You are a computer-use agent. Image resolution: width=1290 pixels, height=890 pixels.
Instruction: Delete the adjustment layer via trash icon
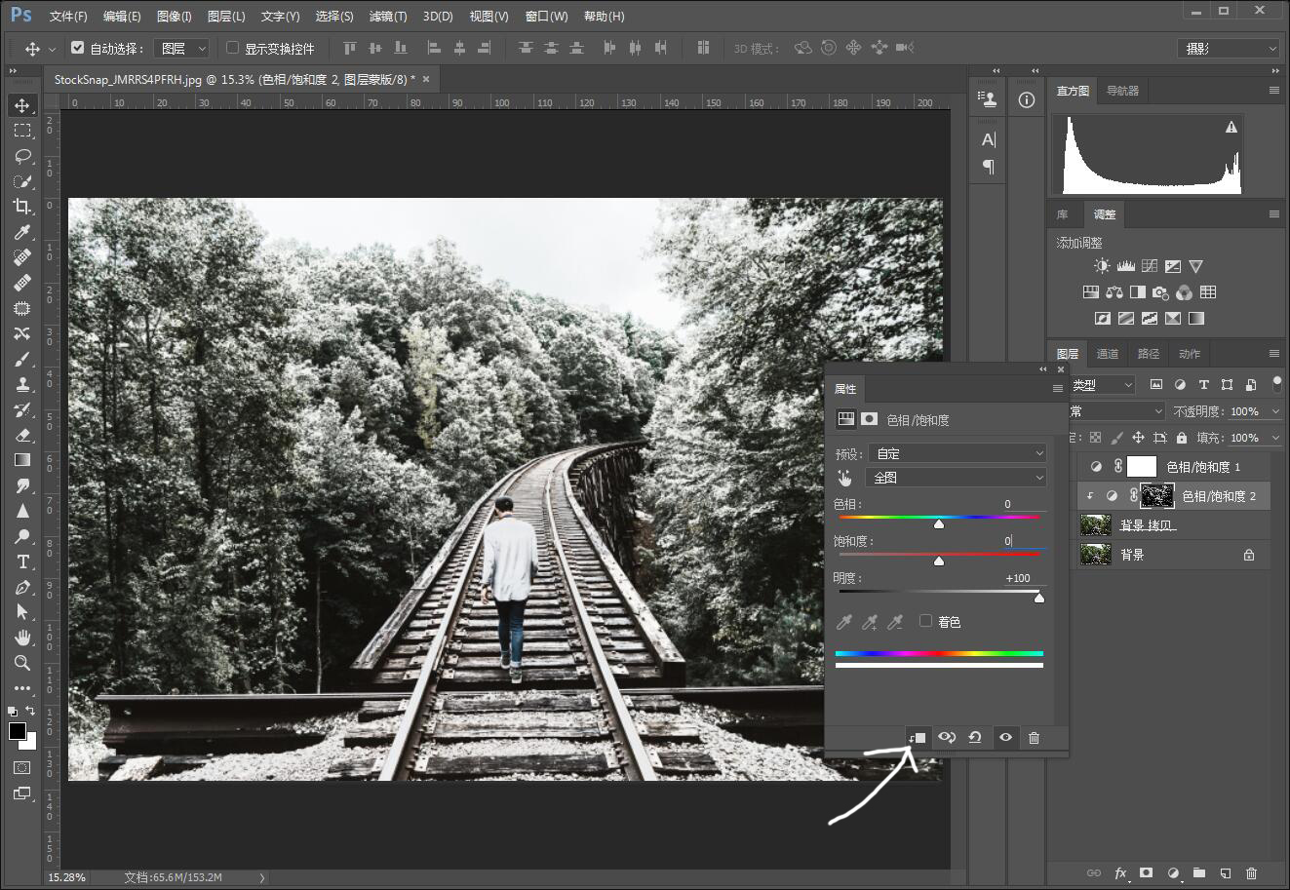[1034, 738]
